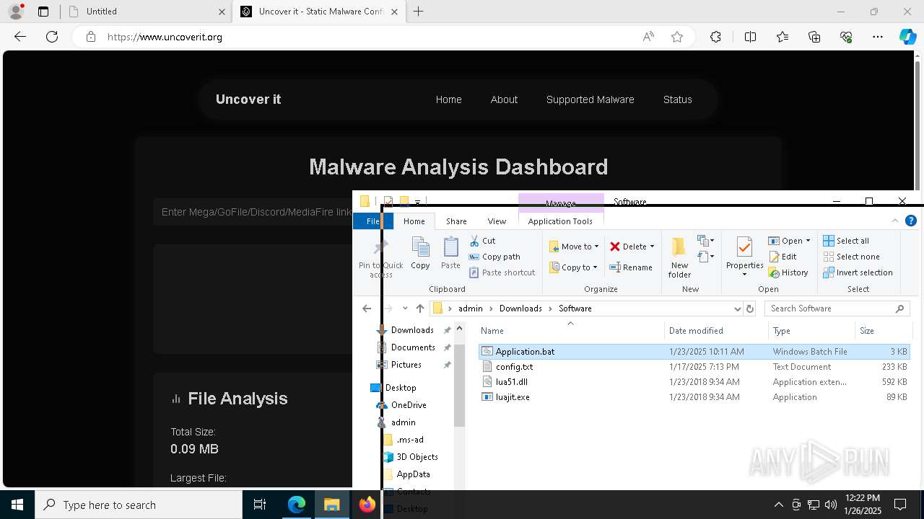This screenshot has height=519, width=924.
Task: Open Supported Malware page link
Action: pyautogui.click(x=590, y=99)
